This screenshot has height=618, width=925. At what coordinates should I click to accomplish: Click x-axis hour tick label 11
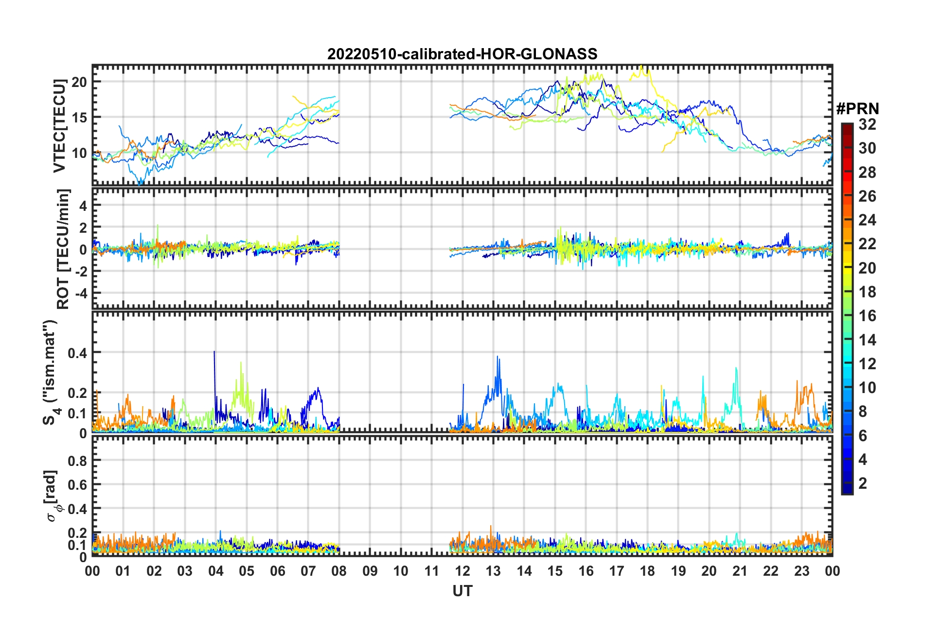tap(431, 571)
